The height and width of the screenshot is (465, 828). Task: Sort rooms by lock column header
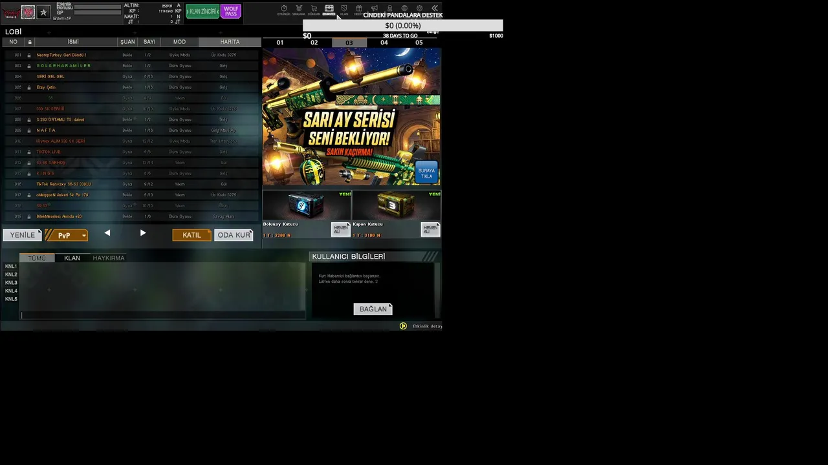[x=29, y=42]
